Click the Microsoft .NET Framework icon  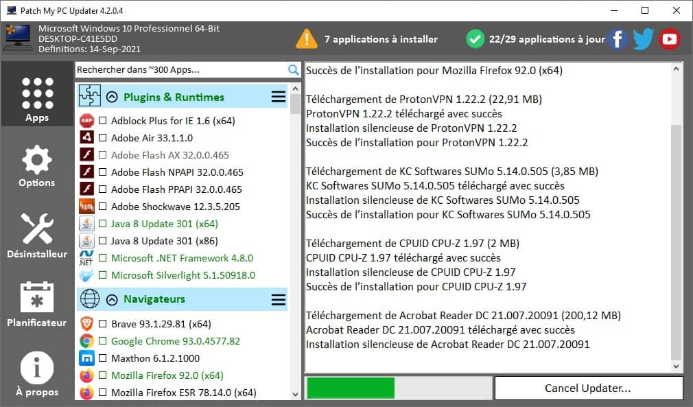click(x=86, y=258)
